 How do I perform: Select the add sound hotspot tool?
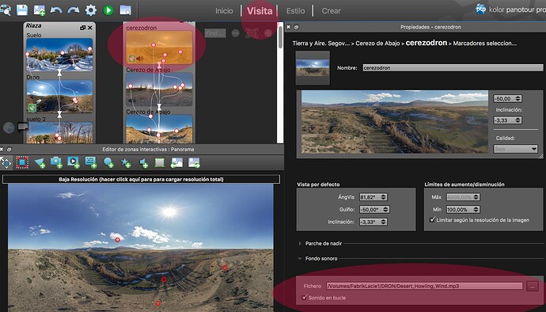[143, 163]
